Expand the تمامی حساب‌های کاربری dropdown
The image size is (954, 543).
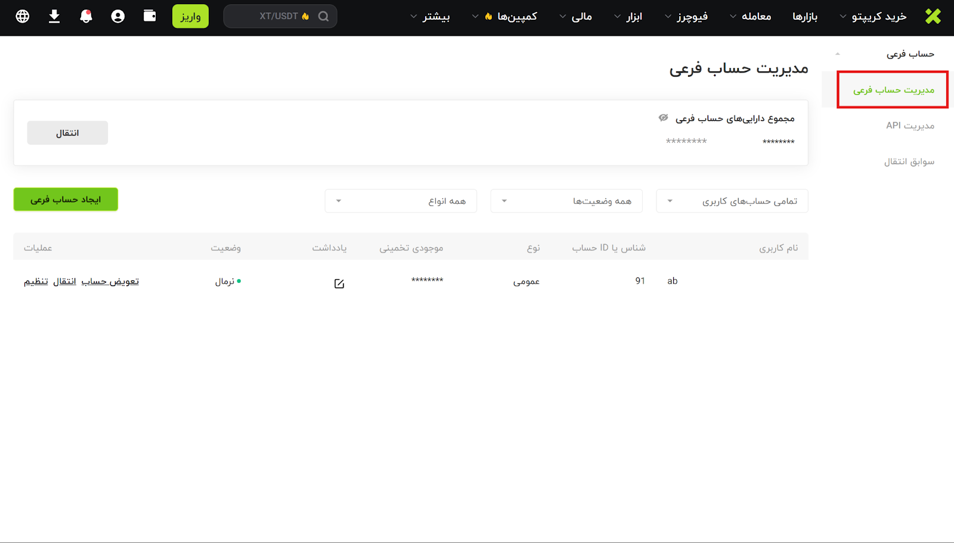[732, 201]
